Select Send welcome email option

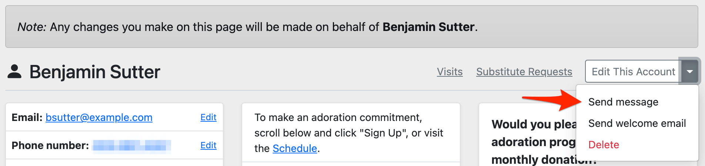click(637, 123)
